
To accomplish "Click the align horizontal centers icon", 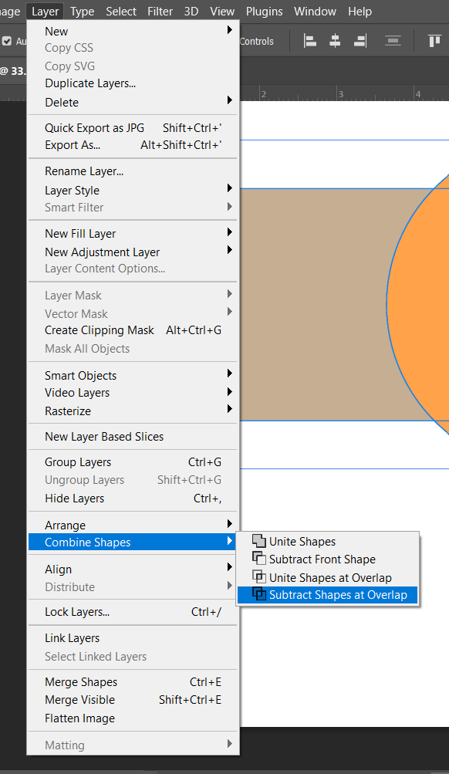I will (x=335, y=41).
